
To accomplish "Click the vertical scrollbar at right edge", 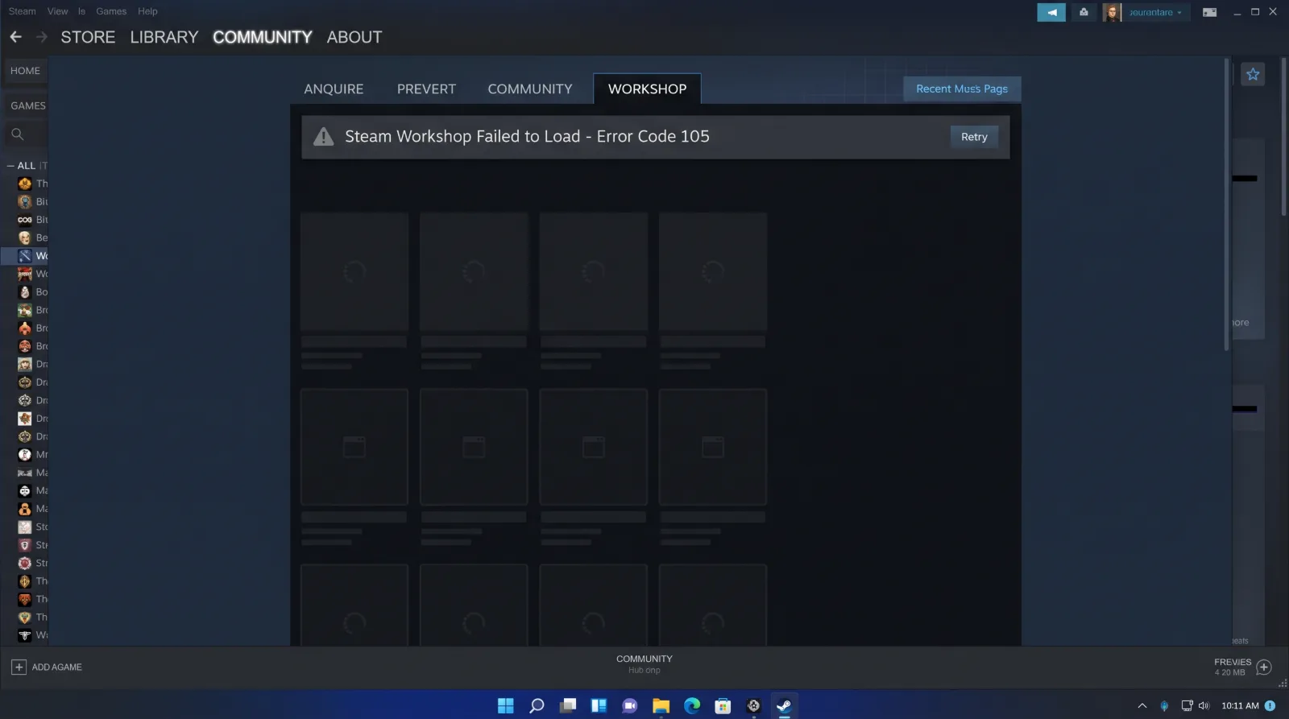I will [x=1283, y=137].
